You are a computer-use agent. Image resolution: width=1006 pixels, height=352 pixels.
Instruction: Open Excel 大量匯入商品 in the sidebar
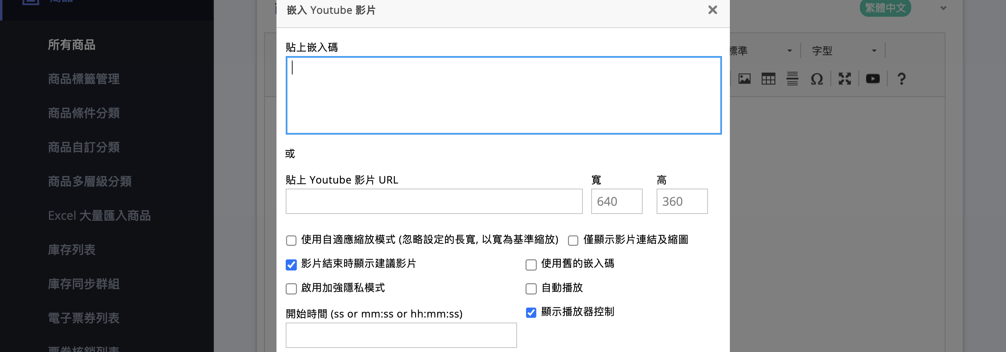99,215
